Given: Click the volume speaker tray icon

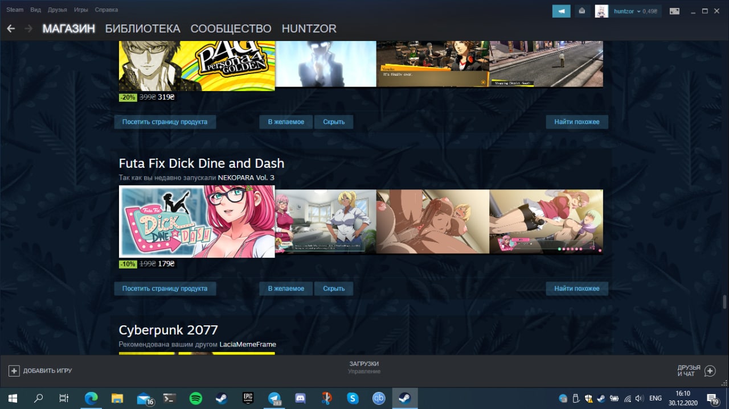Looking at the screenshot, I should pos(640,398).
